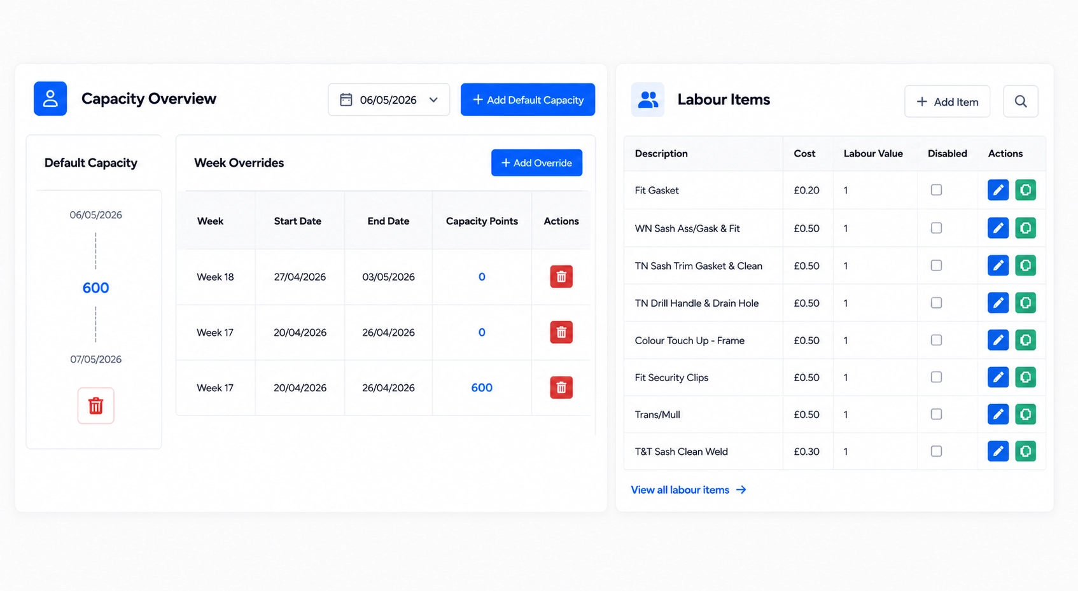Delete the Week 17 override with 0 points
This screenshot has width=1078, height=591.
pyautogui.click(x=561, y=332)
